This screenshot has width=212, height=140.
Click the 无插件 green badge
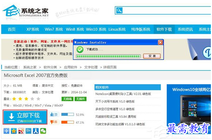point(80,99)
